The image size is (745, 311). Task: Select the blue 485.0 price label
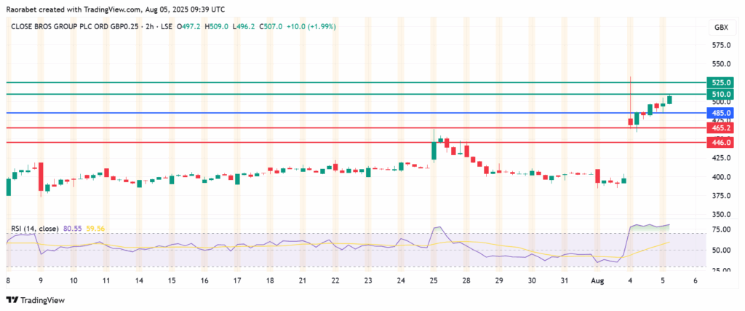pyautogui.click(x=719, y=113)
